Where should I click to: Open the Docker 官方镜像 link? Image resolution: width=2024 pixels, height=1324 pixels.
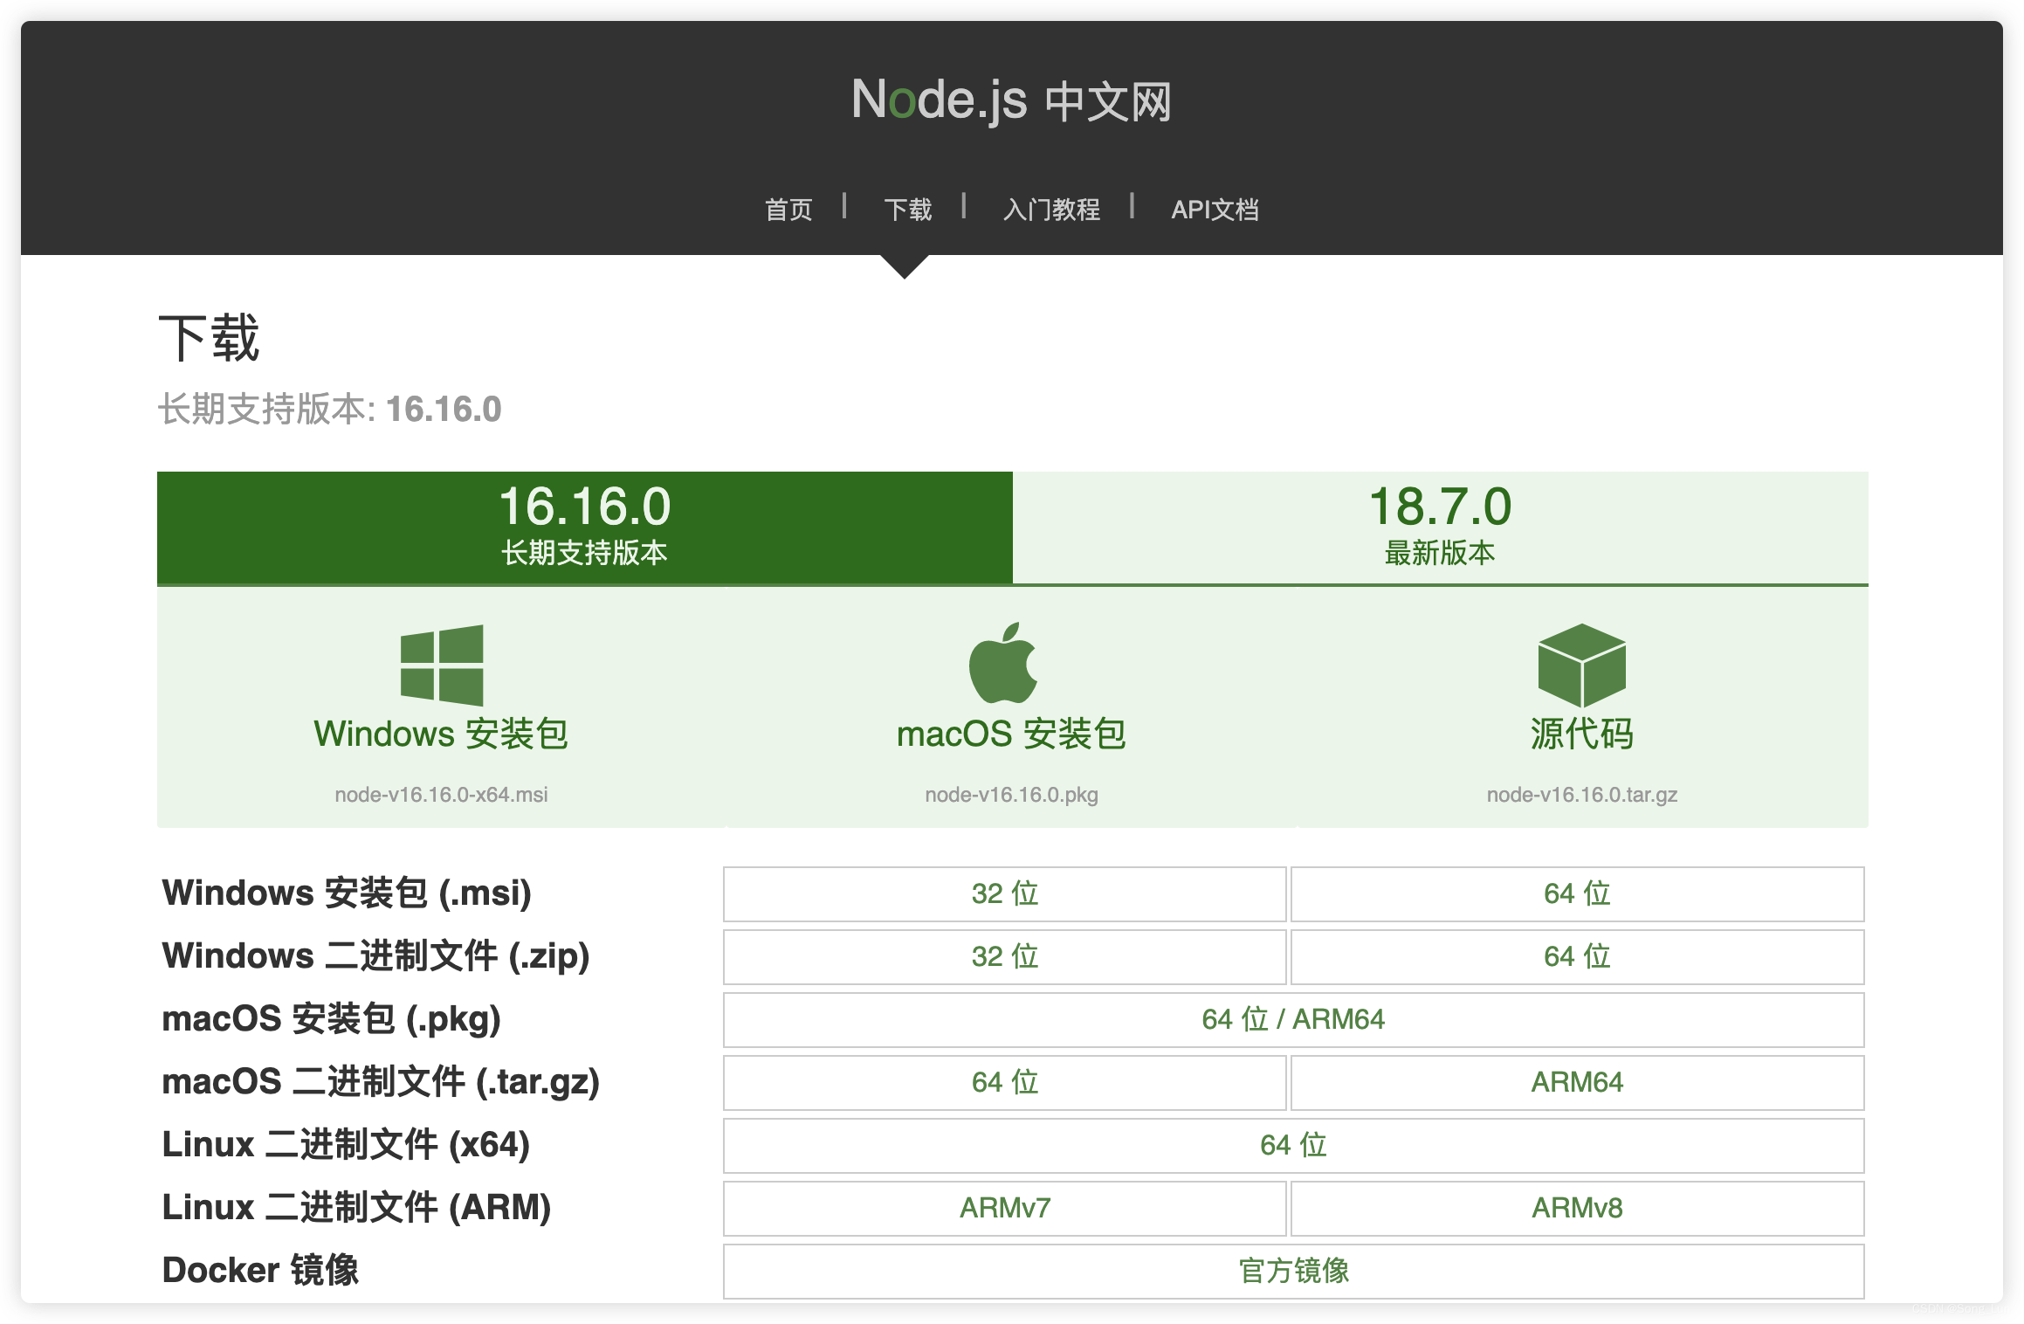(1293, 1271)
